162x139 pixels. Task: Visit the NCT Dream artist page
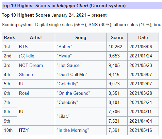pyautogui.click(x=31, y=65)
